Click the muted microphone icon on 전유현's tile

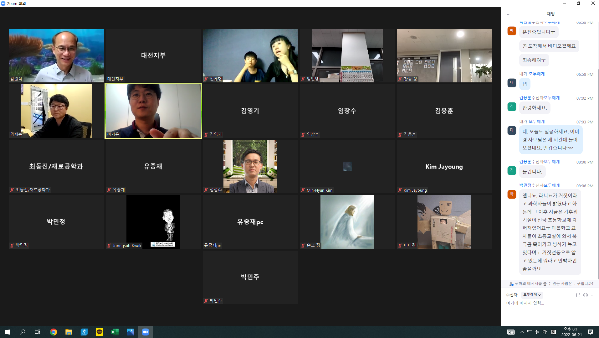coord(206,79)
